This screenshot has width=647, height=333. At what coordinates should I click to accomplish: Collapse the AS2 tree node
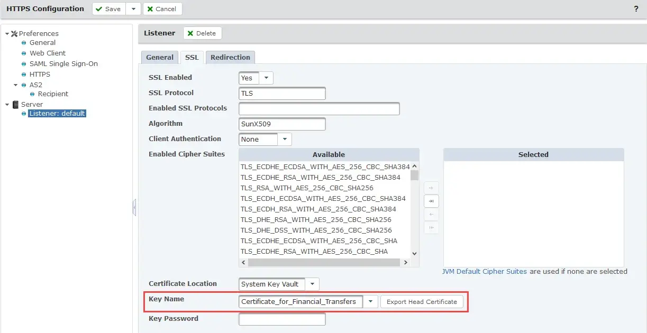(x=15, y=85)
